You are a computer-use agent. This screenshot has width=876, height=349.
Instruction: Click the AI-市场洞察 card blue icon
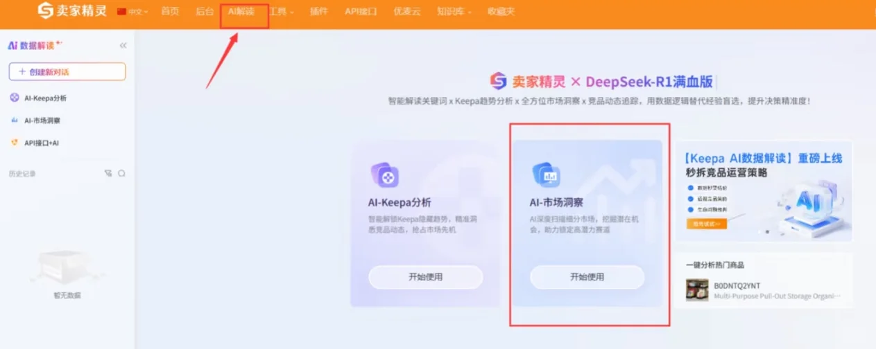(547, 176)
